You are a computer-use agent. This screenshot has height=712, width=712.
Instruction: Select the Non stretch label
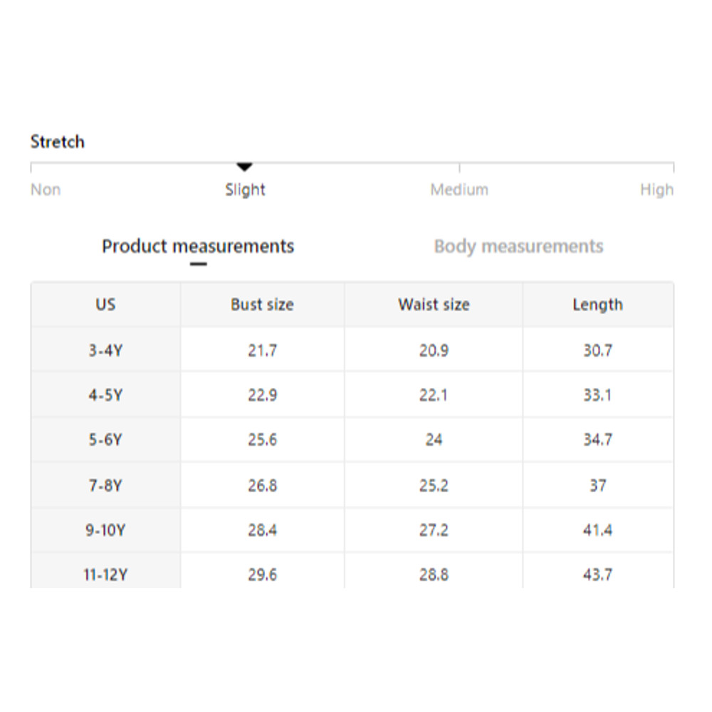(46, 190)
